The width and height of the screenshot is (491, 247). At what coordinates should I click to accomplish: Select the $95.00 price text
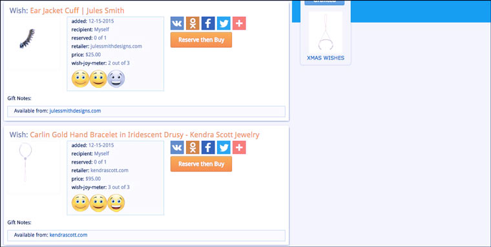[x=93, y=178]
